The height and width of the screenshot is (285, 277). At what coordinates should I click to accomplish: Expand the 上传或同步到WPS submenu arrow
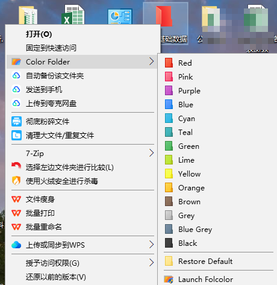click(152, 245)
